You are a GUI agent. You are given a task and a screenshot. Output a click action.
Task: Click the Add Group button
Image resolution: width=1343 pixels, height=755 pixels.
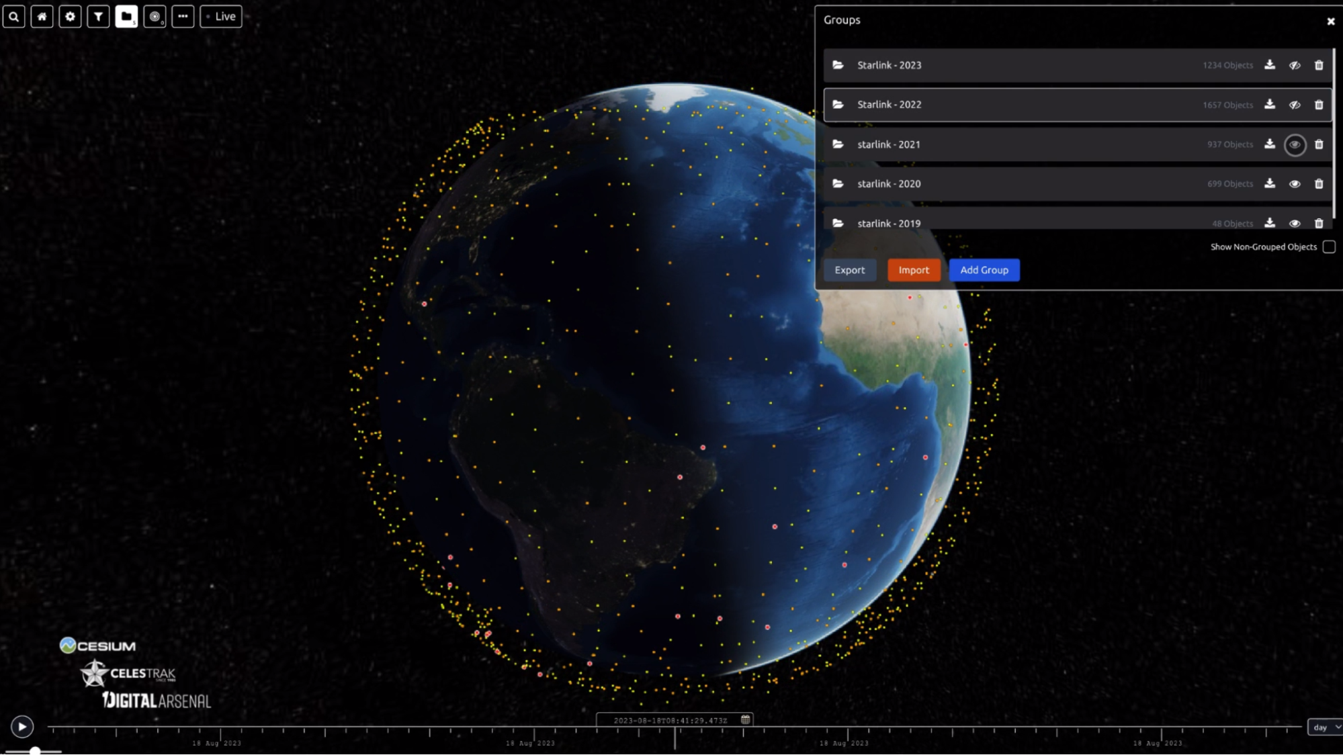click(984, 270)
